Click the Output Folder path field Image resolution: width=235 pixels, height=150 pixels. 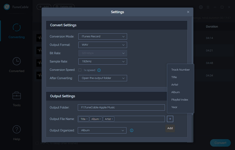tap(121, 107)
